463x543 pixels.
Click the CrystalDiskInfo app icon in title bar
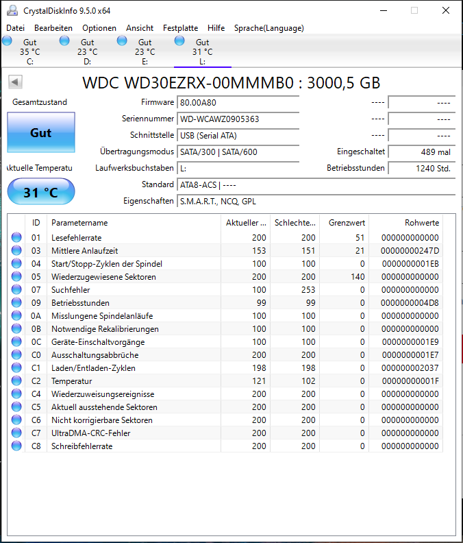click(x=12, y=11)
